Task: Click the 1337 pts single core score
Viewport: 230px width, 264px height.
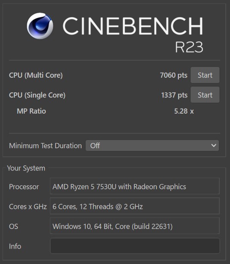Action: pos(174,95)
